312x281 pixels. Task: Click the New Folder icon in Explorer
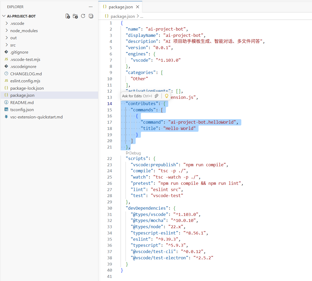pos(75,16)
